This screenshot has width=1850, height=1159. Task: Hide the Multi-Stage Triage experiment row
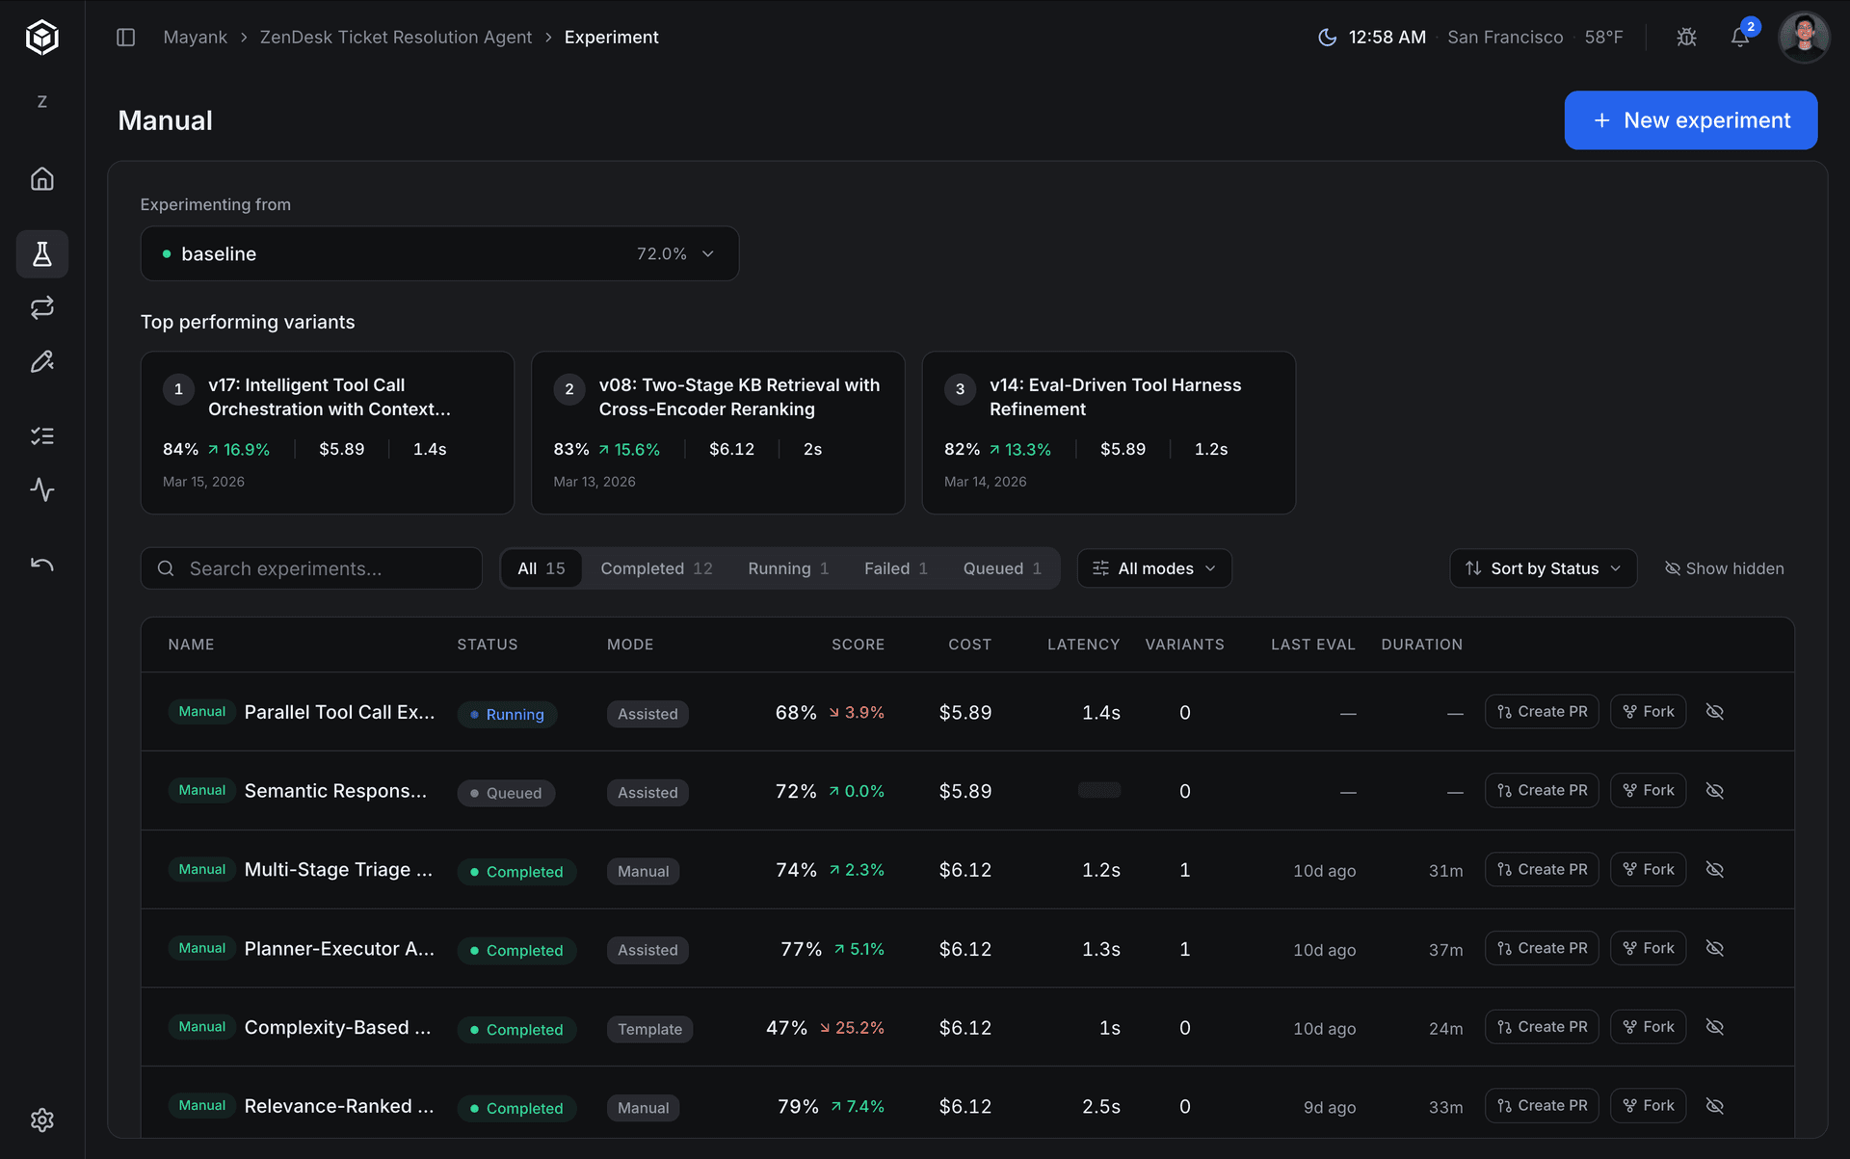pyautogui.click(x=1715, y=870)
